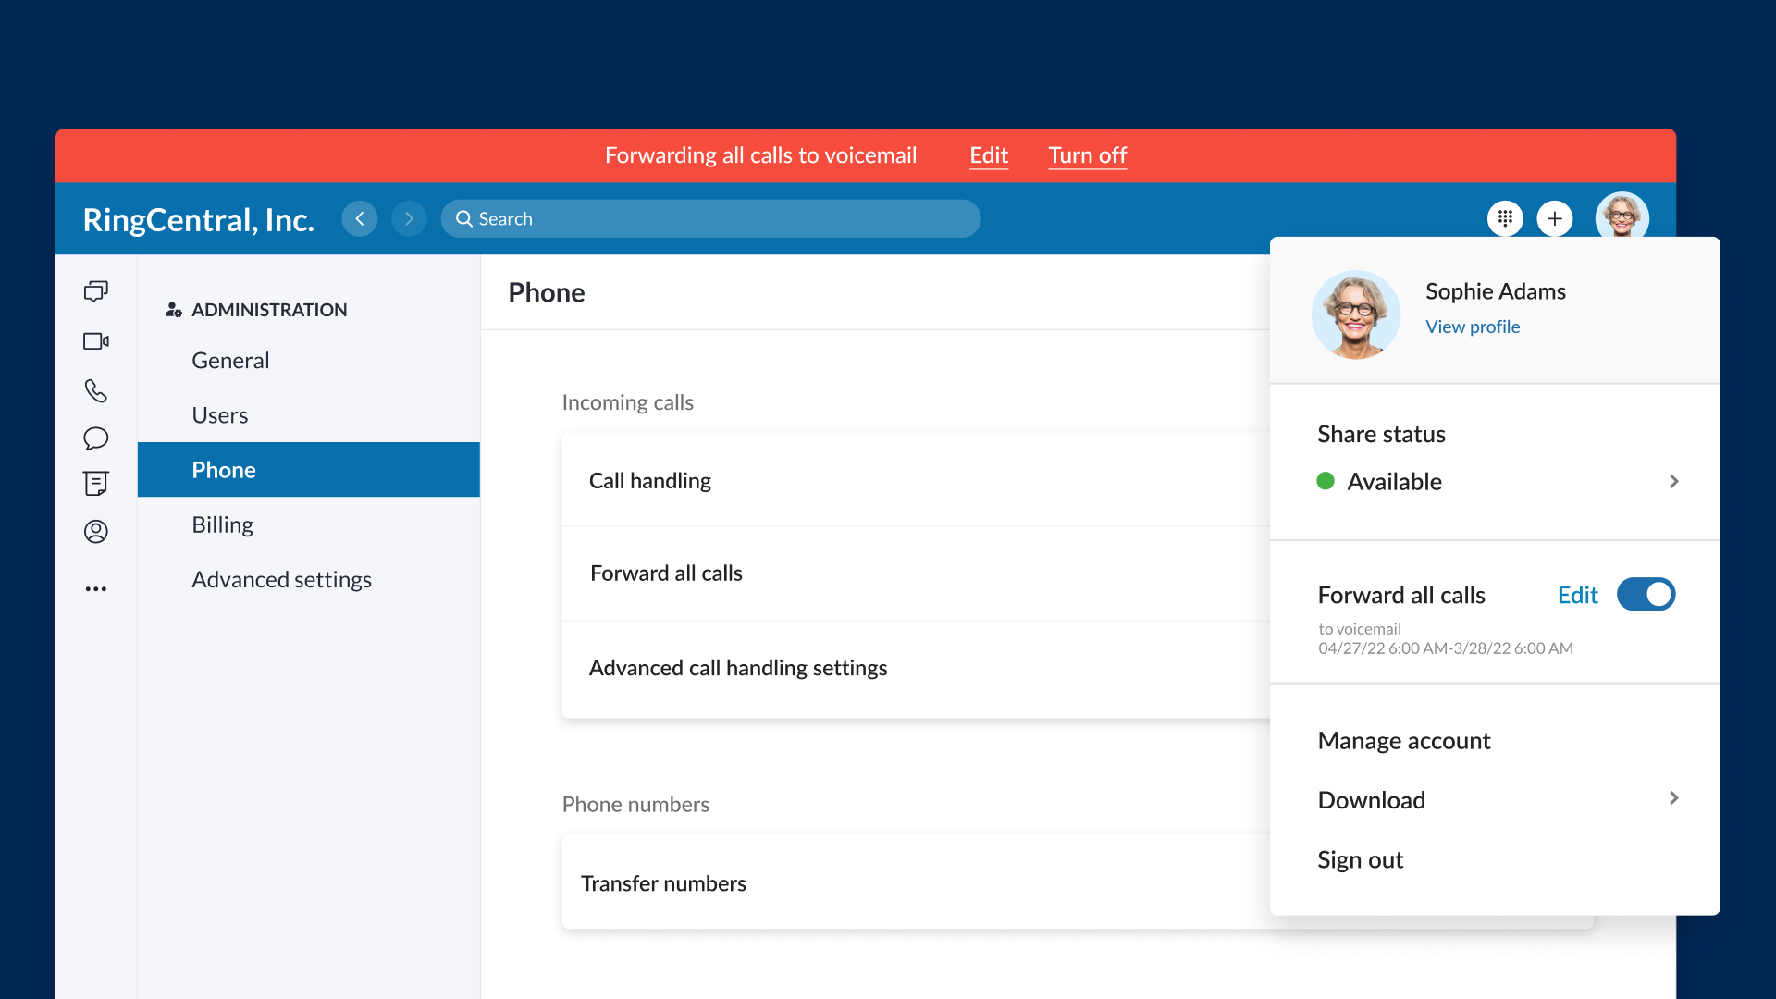Click the more options ellipsis icon in sidebar
Screen dimensions: 1776x999
point(97,586)
